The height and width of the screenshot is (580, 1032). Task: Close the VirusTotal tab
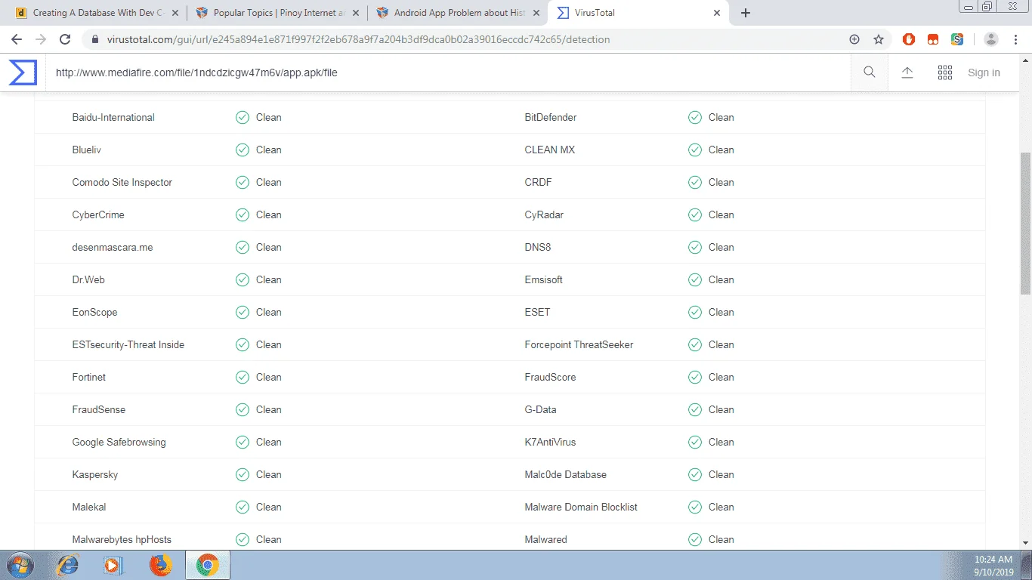[x=718, y=13]
